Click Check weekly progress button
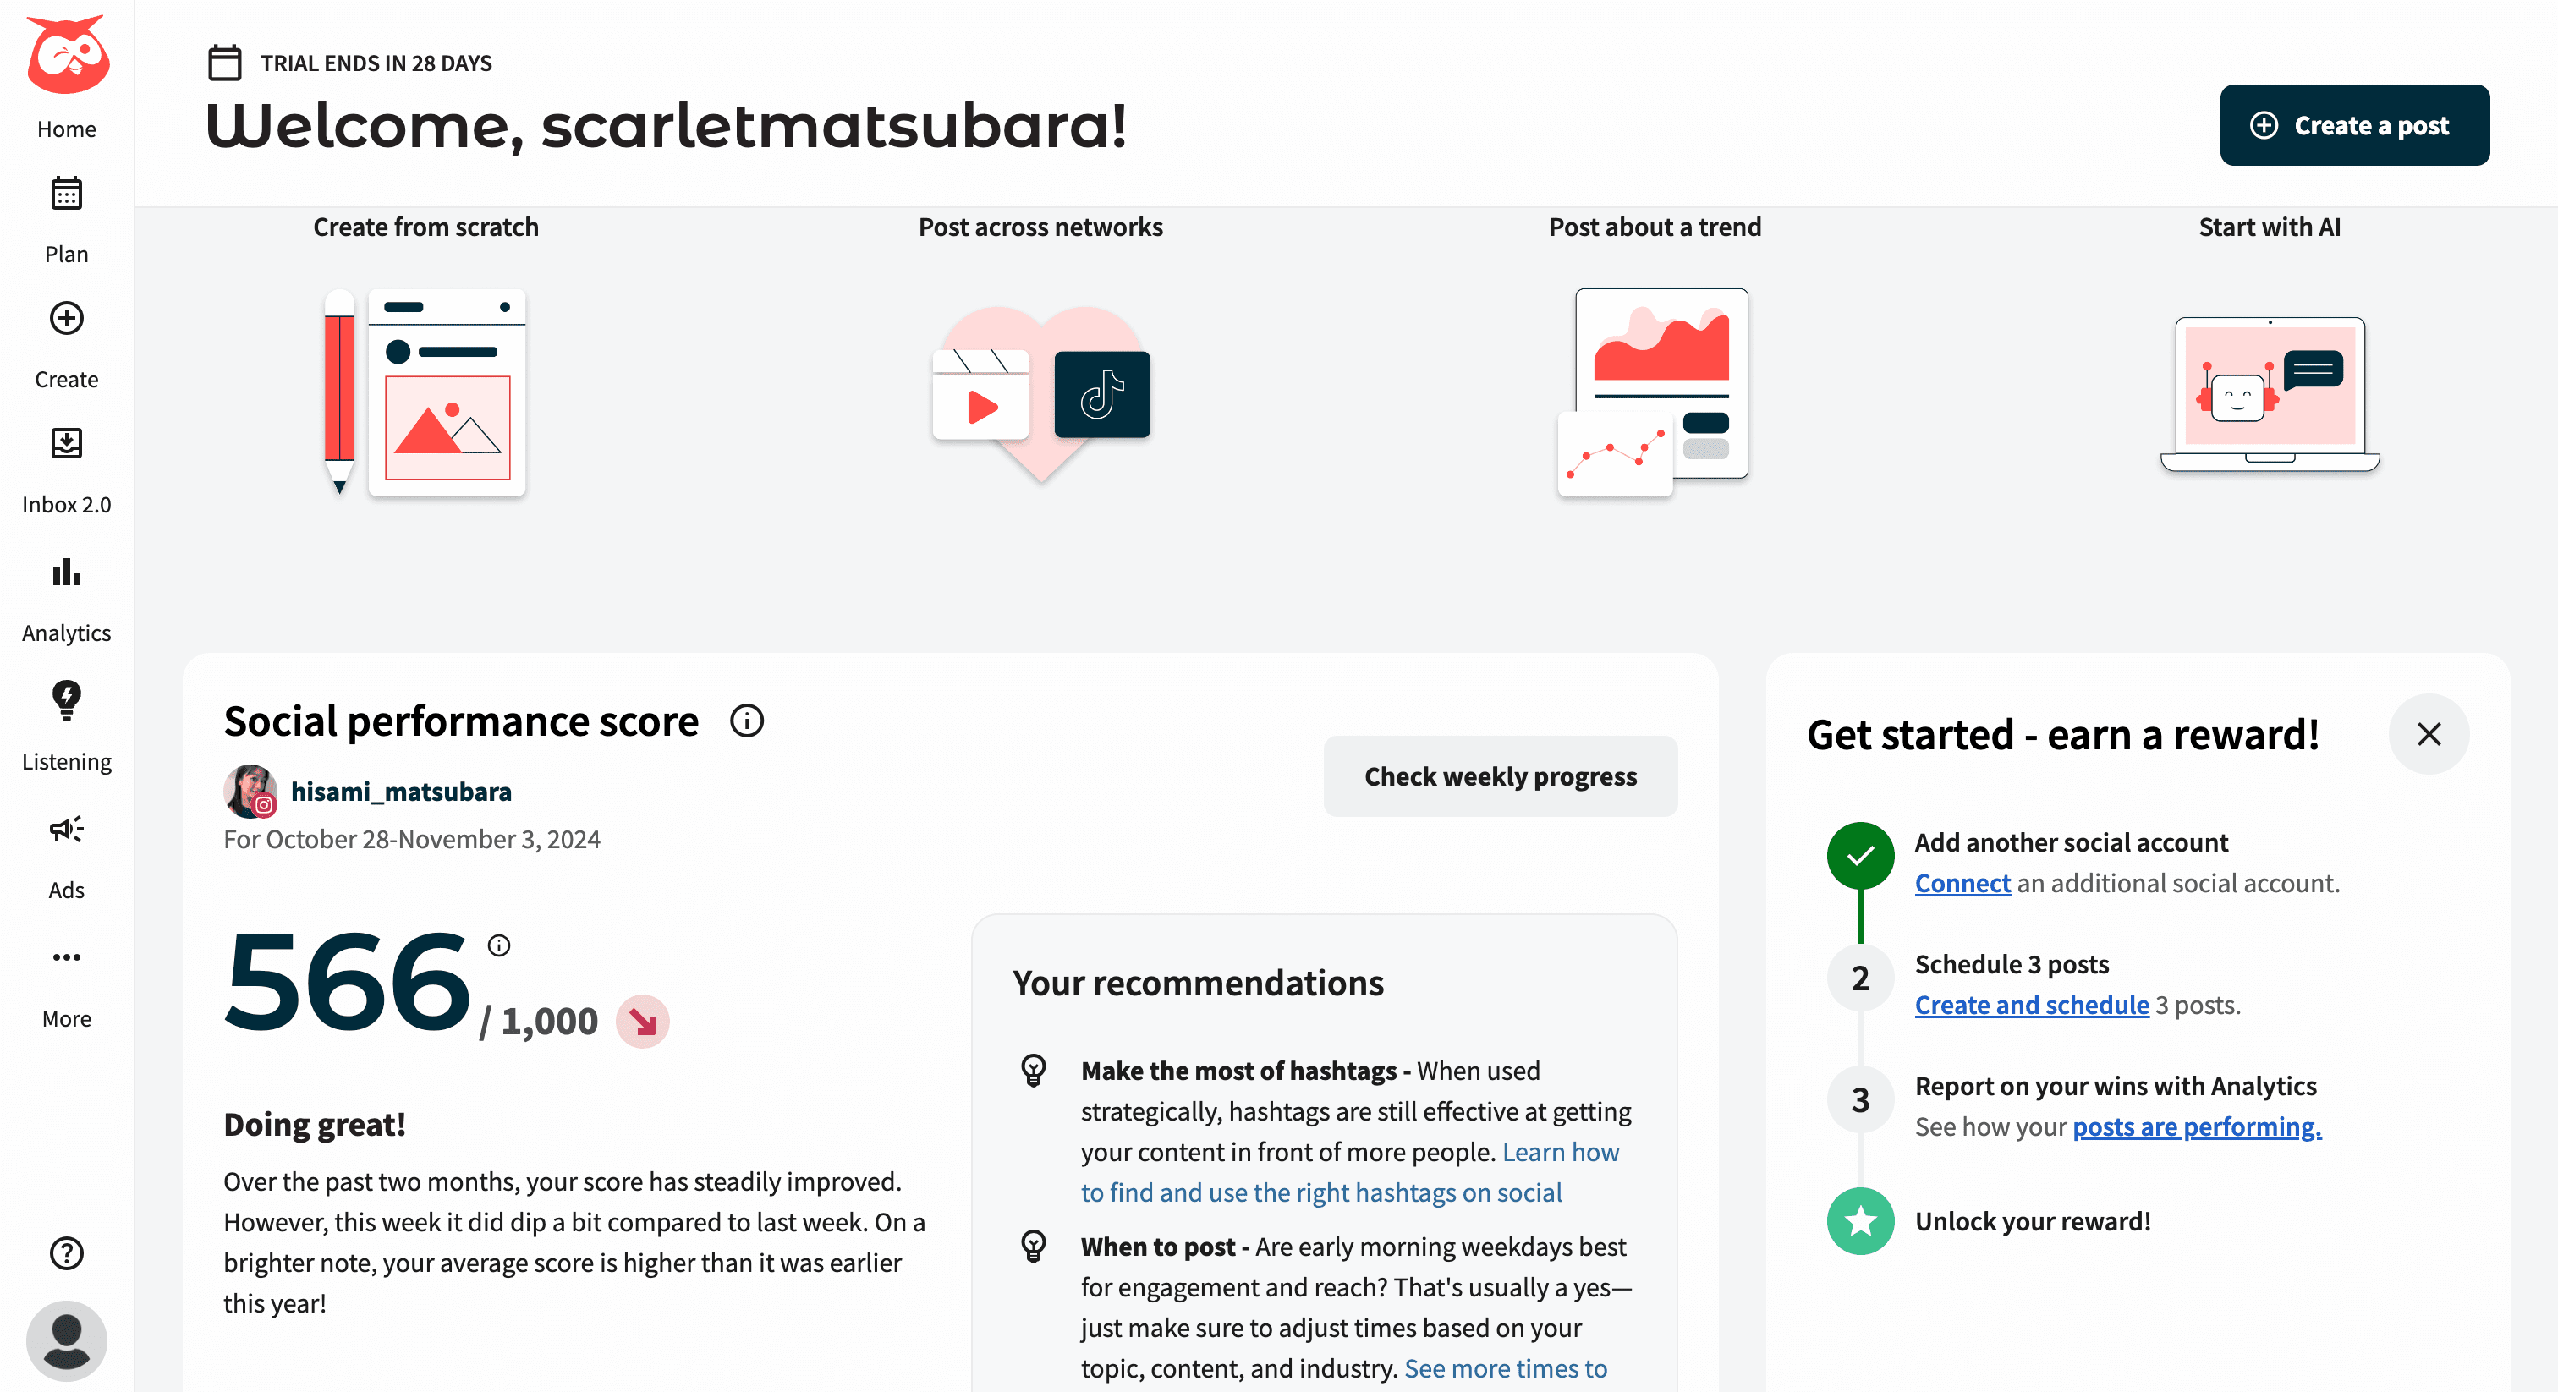Viewport: 2558px width, 1392px height. 1500,776
